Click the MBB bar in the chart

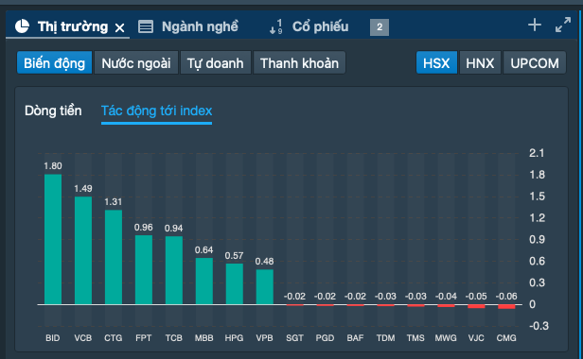204,282
